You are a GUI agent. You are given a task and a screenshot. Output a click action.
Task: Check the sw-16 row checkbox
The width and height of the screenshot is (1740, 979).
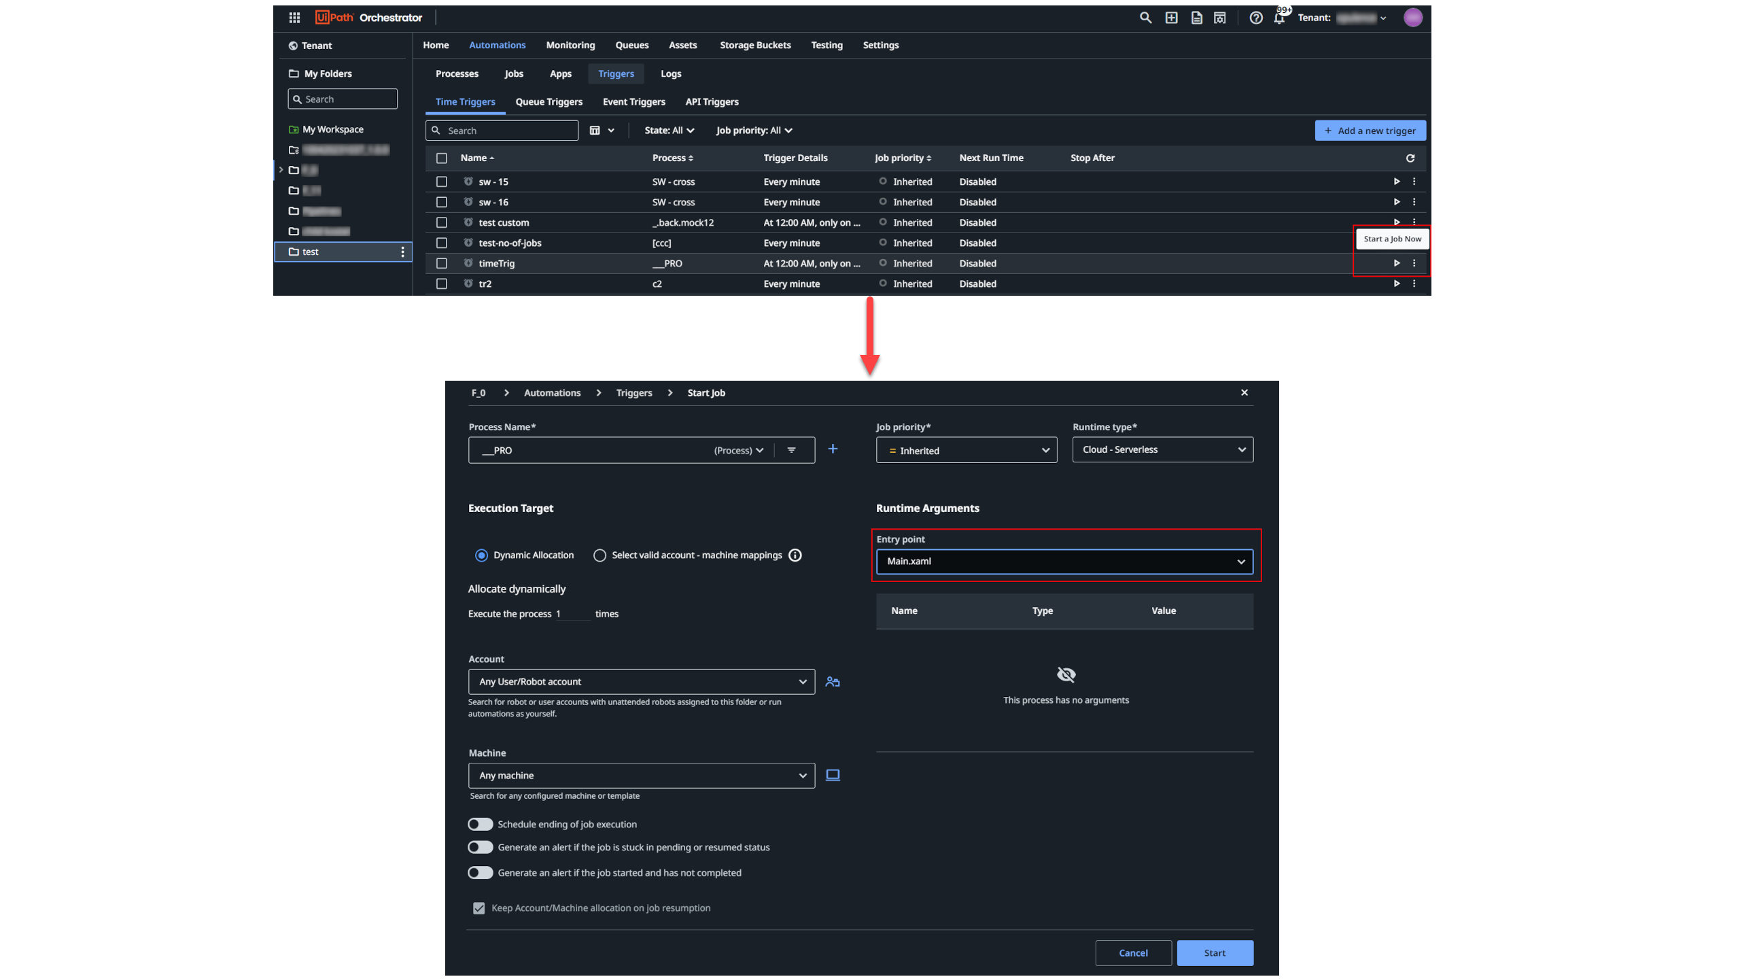coord(442,202)
